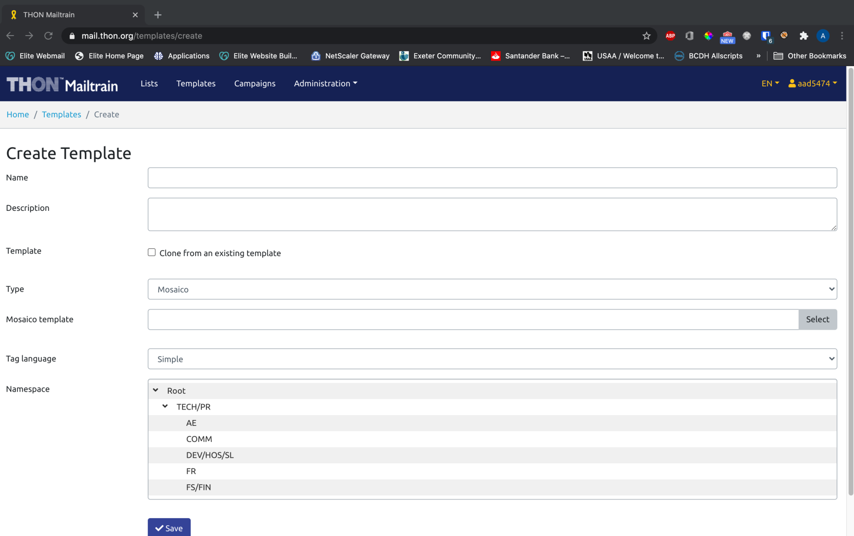Viewport: 854px width, 536px height.
Task: Click the browser forward arrow
Action: pos(29,36)
